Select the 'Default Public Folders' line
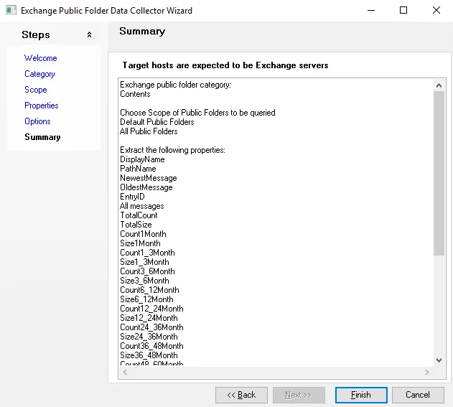 157,122
